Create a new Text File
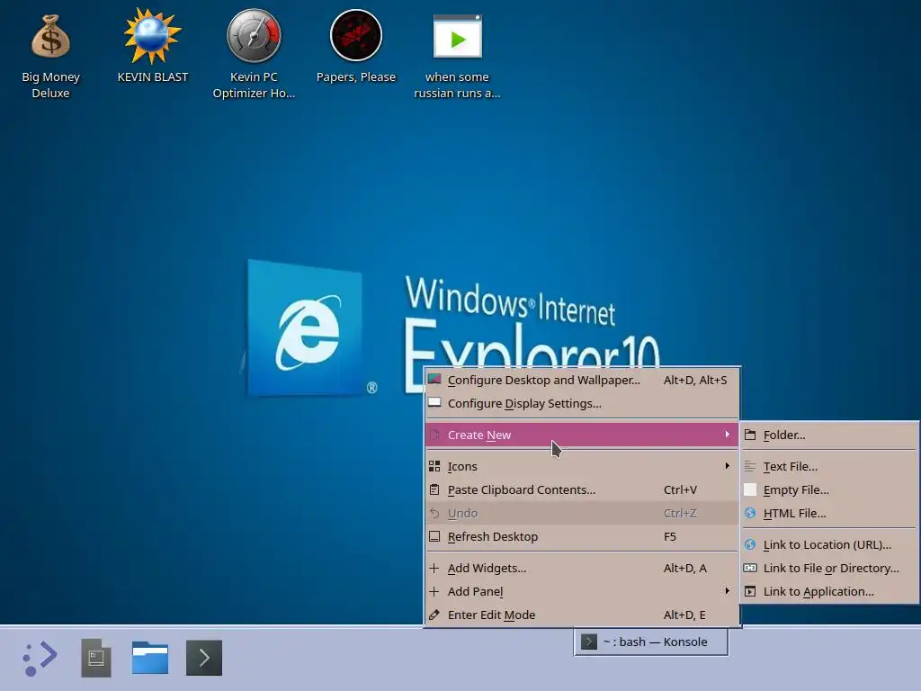Viewport: 921px width, 691px height. click(828, 467)
